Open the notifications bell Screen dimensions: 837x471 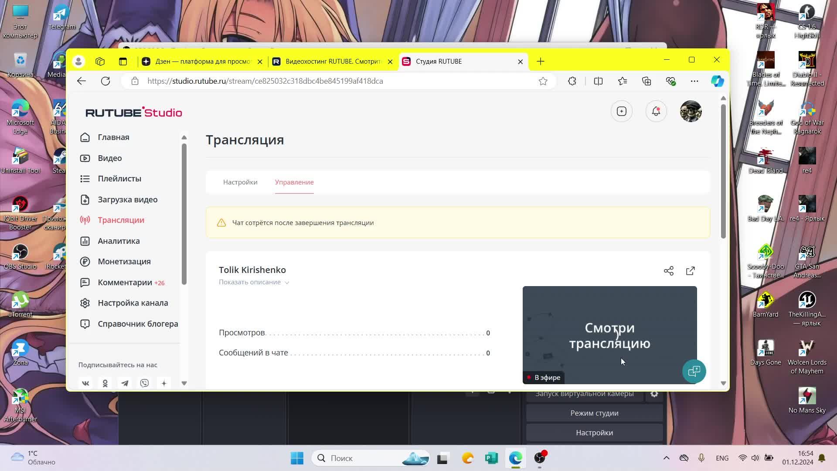[x=656, y=112]
